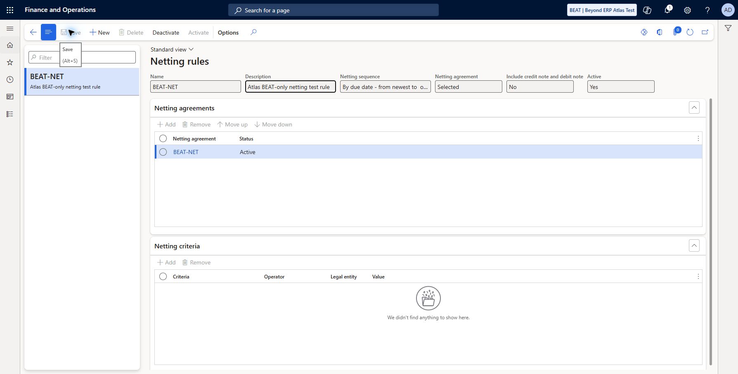This screenshot has height=374, width=738.
Task: Open the Power Apps diamond icon
Action: [644, 32]
